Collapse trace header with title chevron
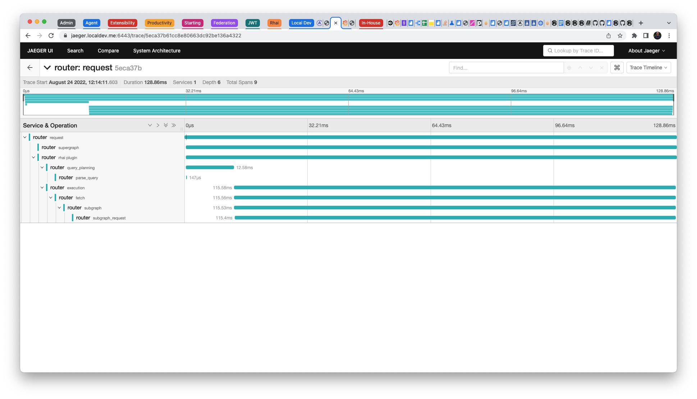The height and width of the screenshot is (399, 697). [x=47, y=68]
